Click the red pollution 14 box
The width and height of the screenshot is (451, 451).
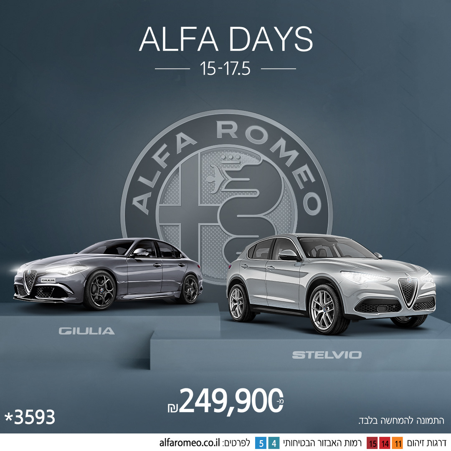(385, 443)
